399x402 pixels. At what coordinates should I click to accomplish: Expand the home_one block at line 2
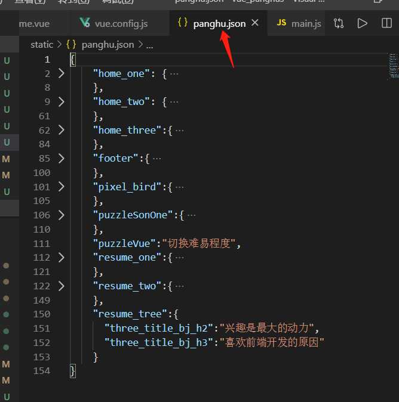pos(61,73)
